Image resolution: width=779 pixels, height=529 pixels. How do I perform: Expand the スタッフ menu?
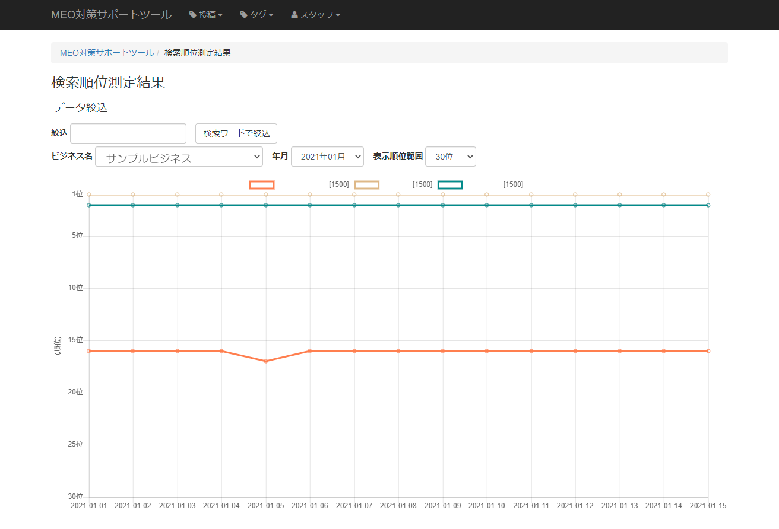(316, 15)
